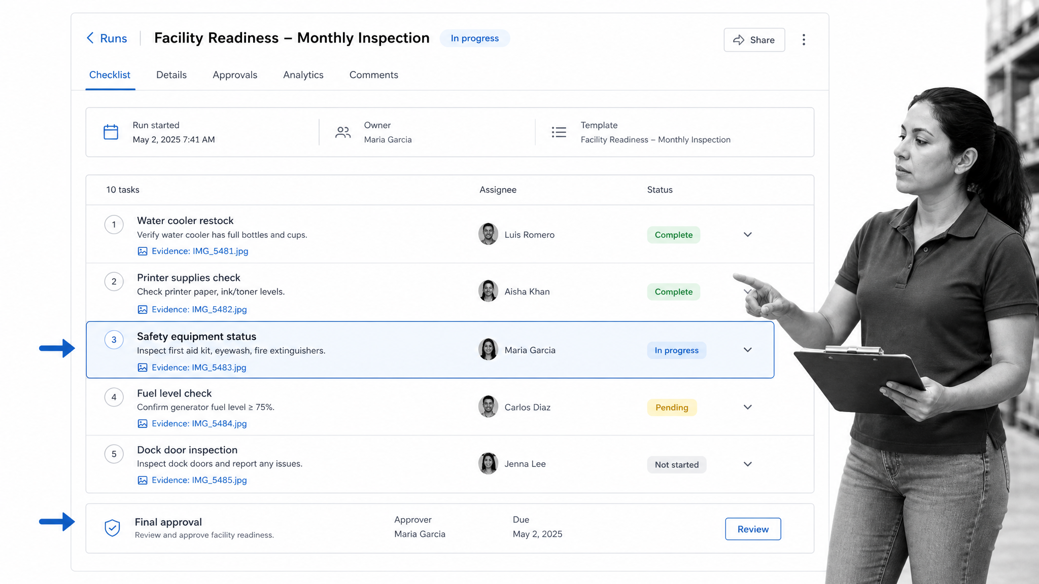Click the Not started status on Dock door inspection
The image size is (1039, 584).
tap(676, 465)
